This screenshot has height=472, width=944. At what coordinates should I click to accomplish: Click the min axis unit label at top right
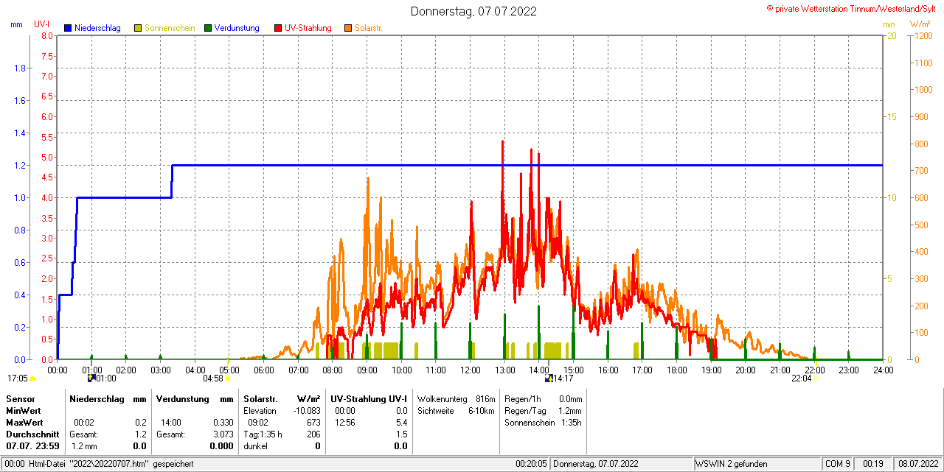tap(888, 24)
